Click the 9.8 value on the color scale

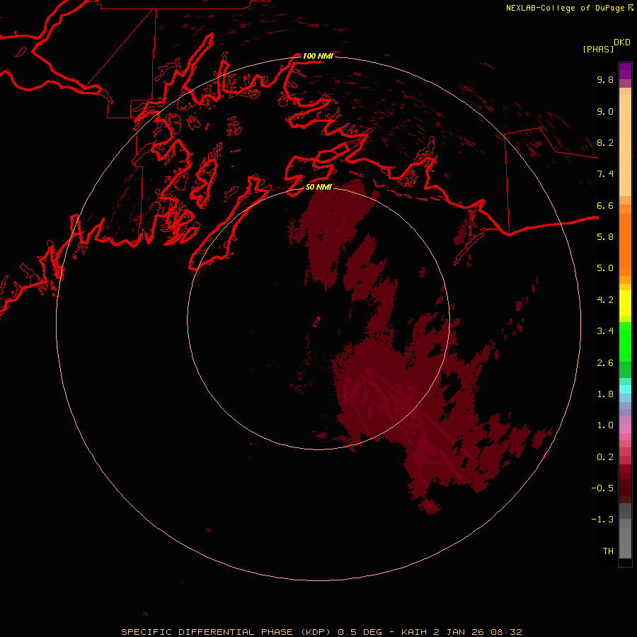605,79
